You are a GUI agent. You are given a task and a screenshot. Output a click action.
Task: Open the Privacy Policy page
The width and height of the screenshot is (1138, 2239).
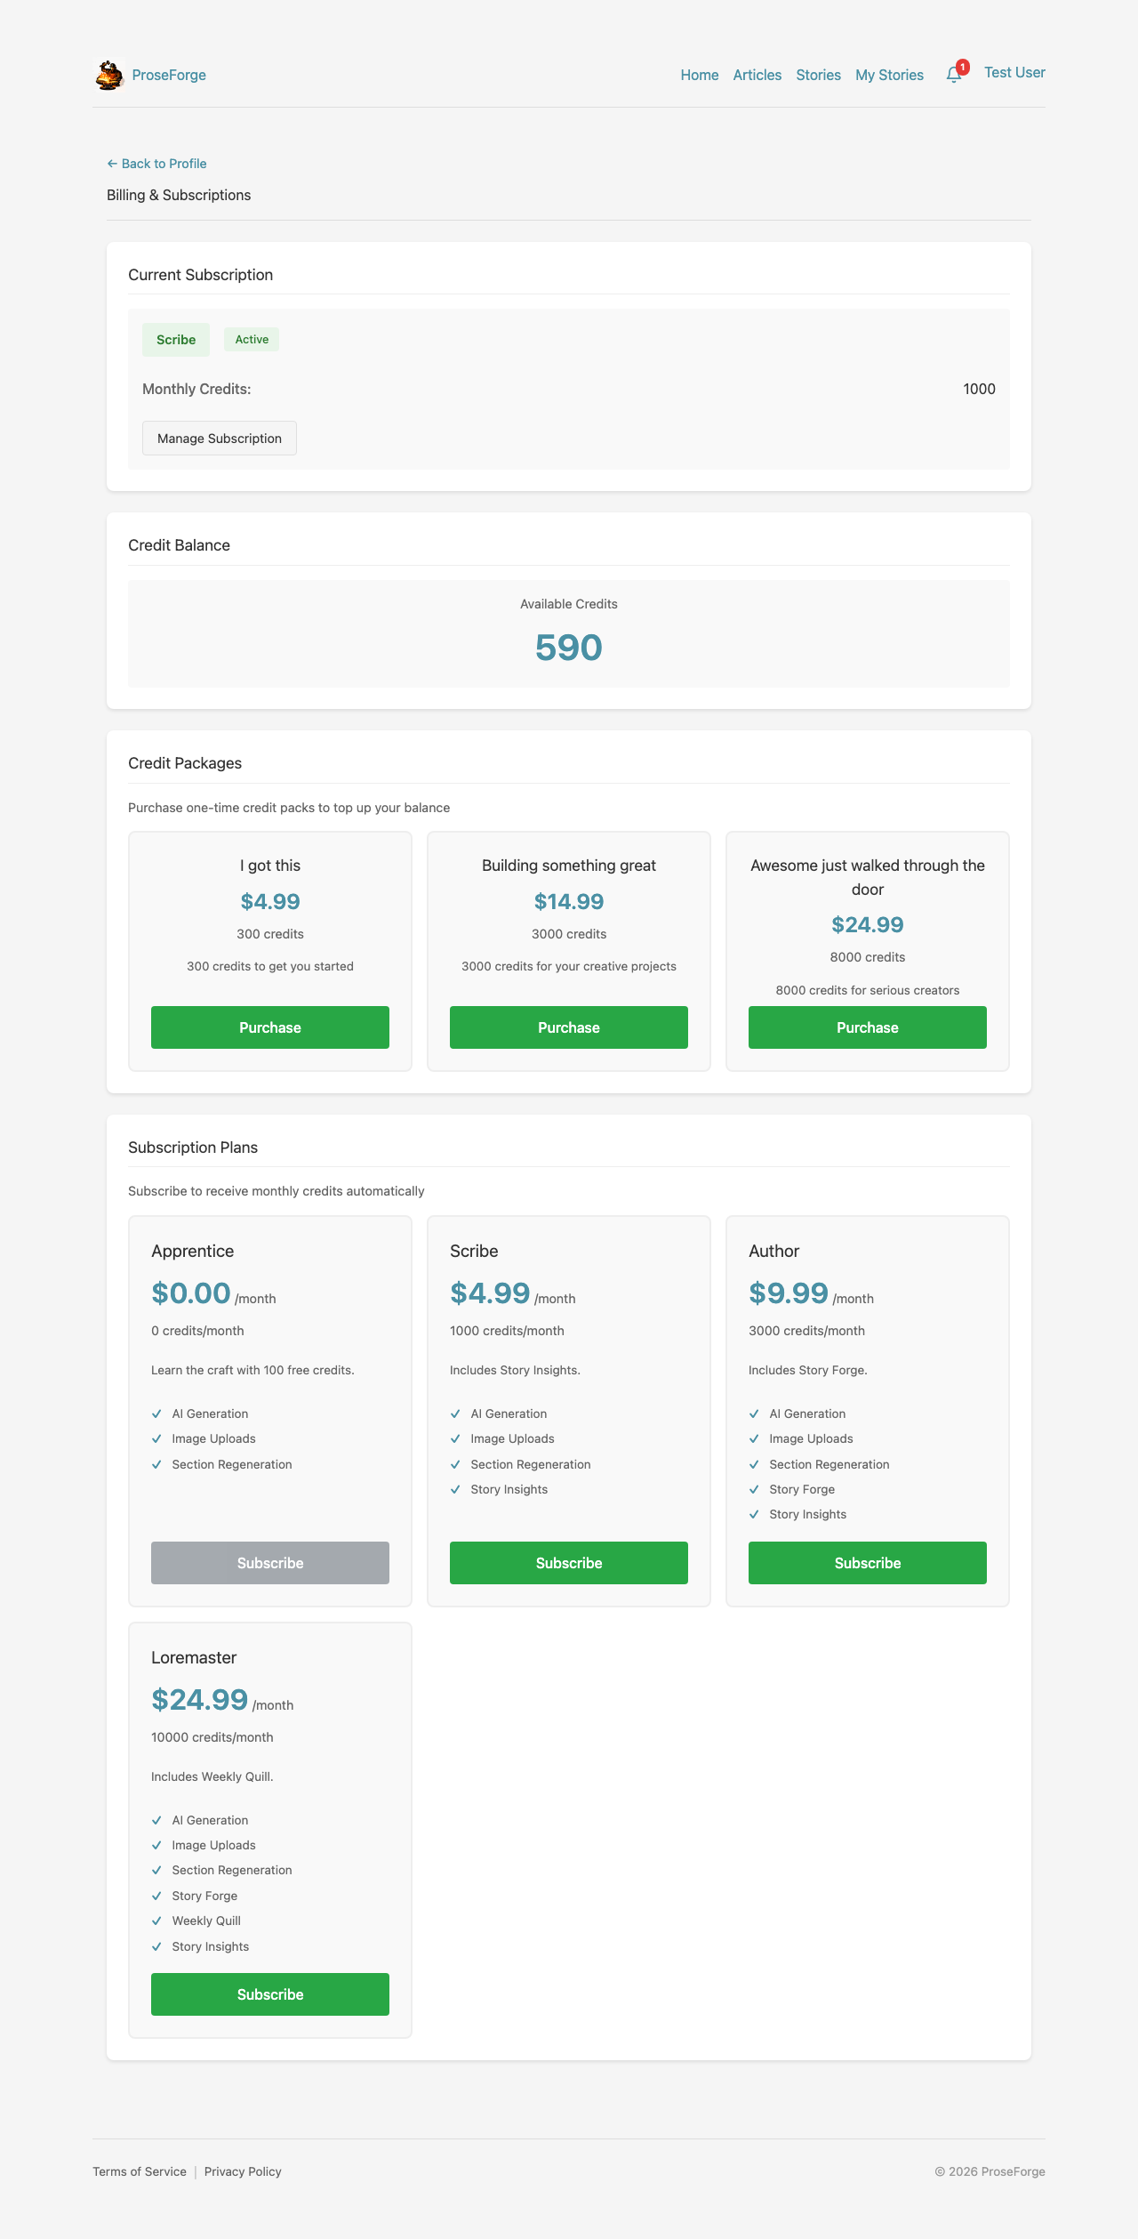[242, 2171]
